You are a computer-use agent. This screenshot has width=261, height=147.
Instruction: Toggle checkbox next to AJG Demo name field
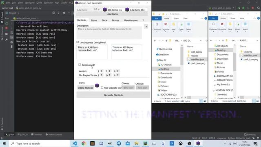tap(95, 9)
